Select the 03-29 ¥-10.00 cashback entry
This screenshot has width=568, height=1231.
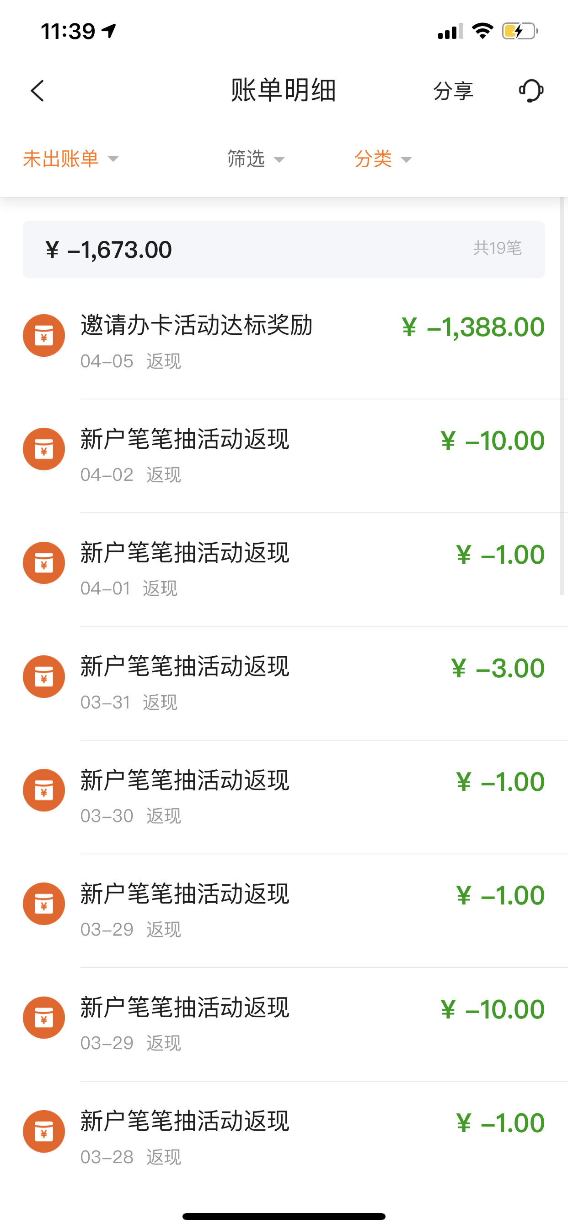pyautogui.click(x=284, y=1024)
